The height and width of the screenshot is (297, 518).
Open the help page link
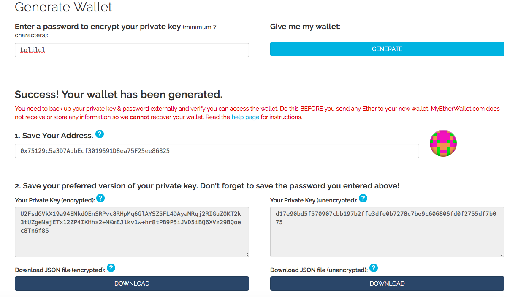point(245,117)
